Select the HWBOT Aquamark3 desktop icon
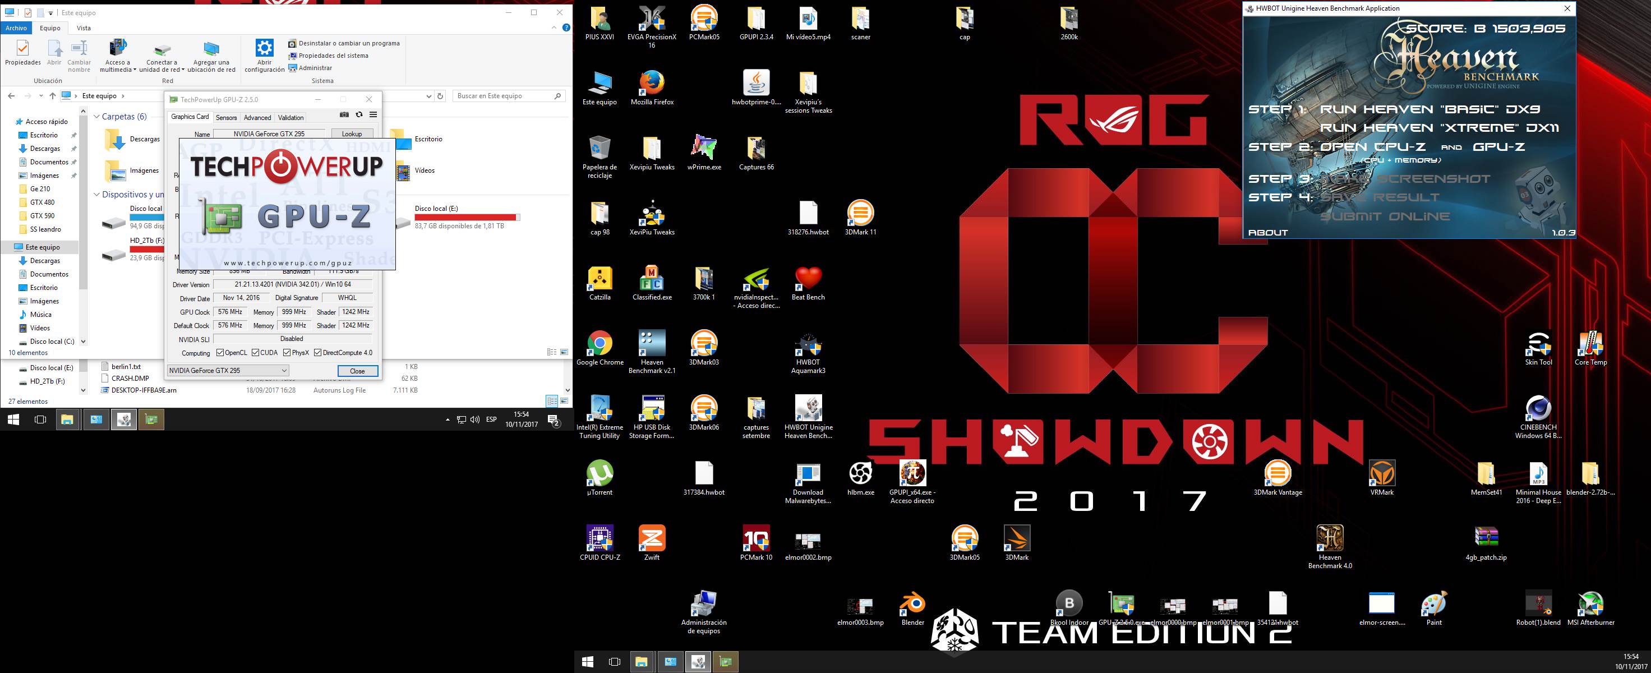This screenshot has width=1651, height=673. click(x=808, y=353)
